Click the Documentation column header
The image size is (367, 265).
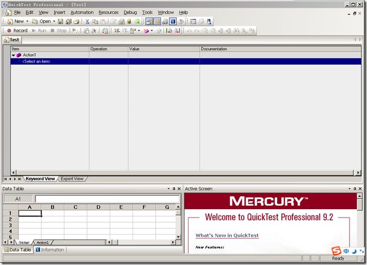280,49
